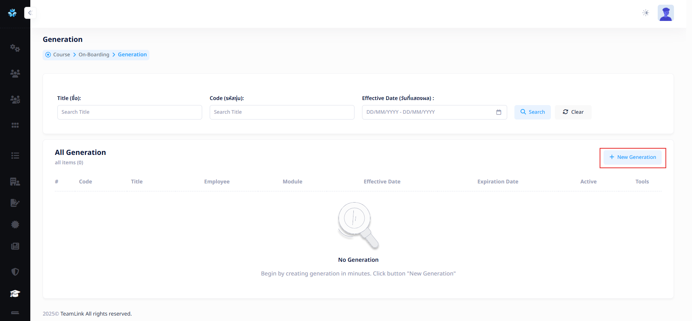The width and height of the screenshot is (692, 321).
Task: Open the certificate badge sidebar icon
Action: pos(15,225)
